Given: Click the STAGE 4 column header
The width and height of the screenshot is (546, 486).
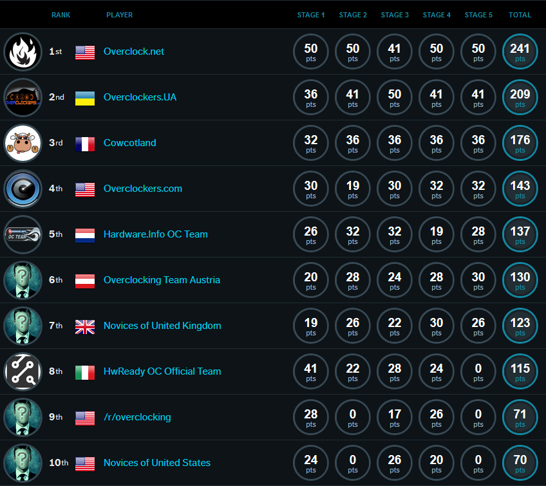Looking at the screenshot, I should 437,15.
